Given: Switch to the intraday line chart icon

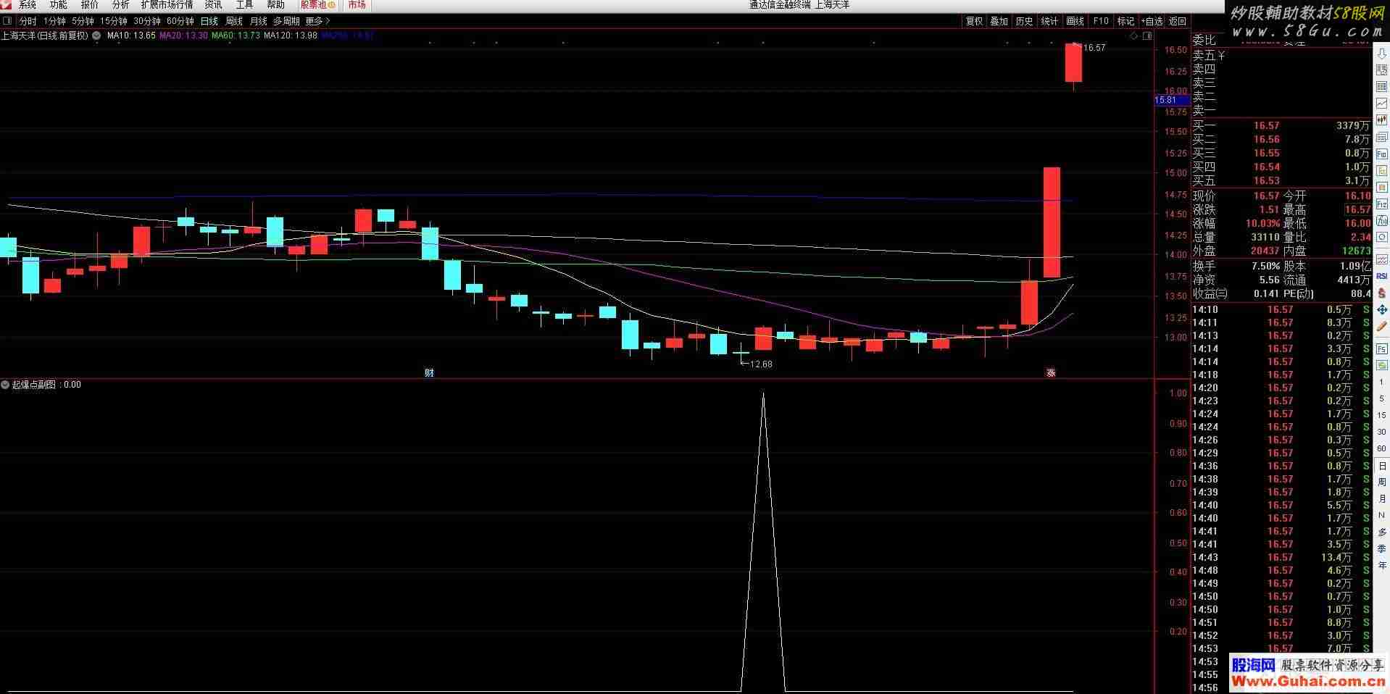Looking at the screenshot, I should pyautogui.click(x=1381, y=104).
